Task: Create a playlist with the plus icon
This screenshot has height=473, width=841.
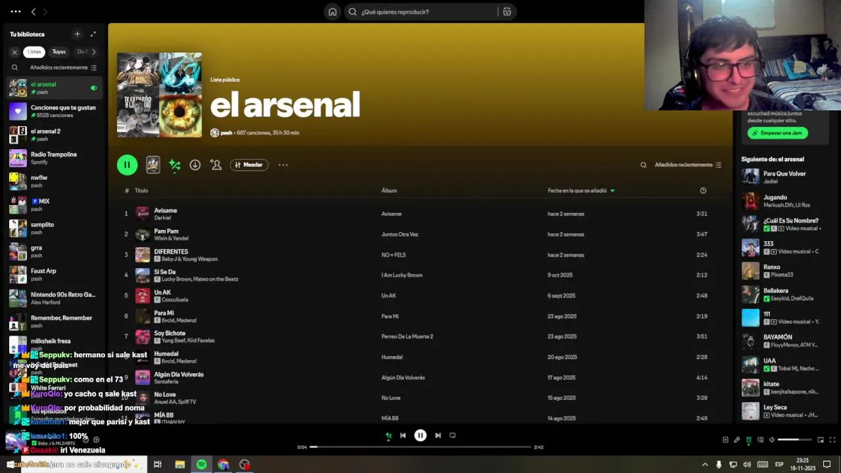Action: 77,34
